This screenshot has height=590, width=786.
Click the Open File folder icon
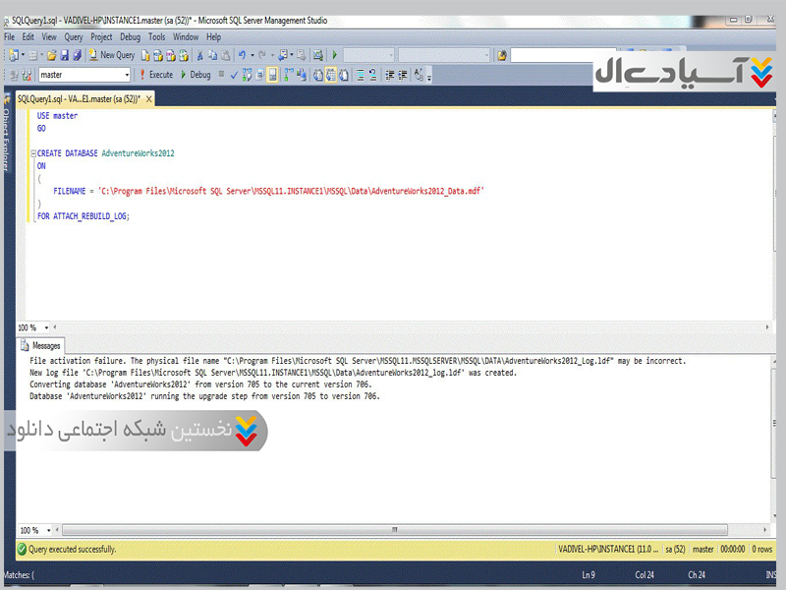(52, 55)
